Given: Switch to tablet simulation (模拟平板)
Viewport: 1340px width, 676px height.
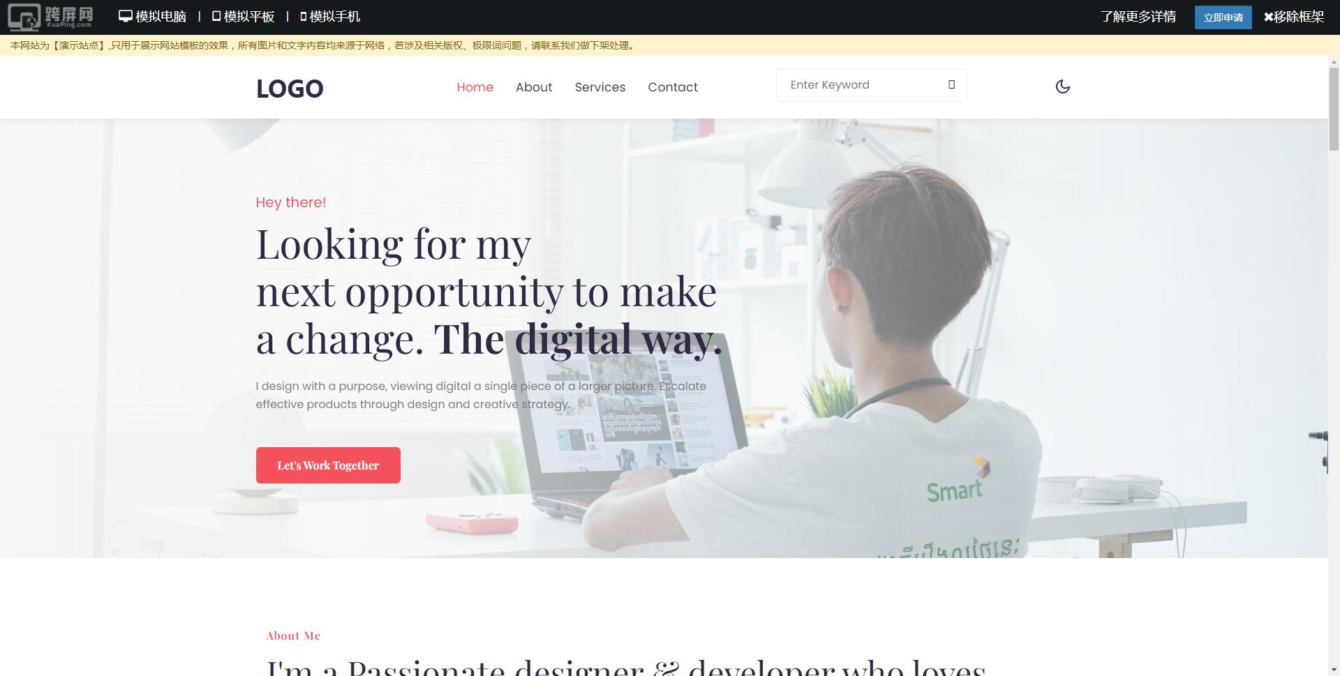Looking at the screenshot, I should pos(243,16).
